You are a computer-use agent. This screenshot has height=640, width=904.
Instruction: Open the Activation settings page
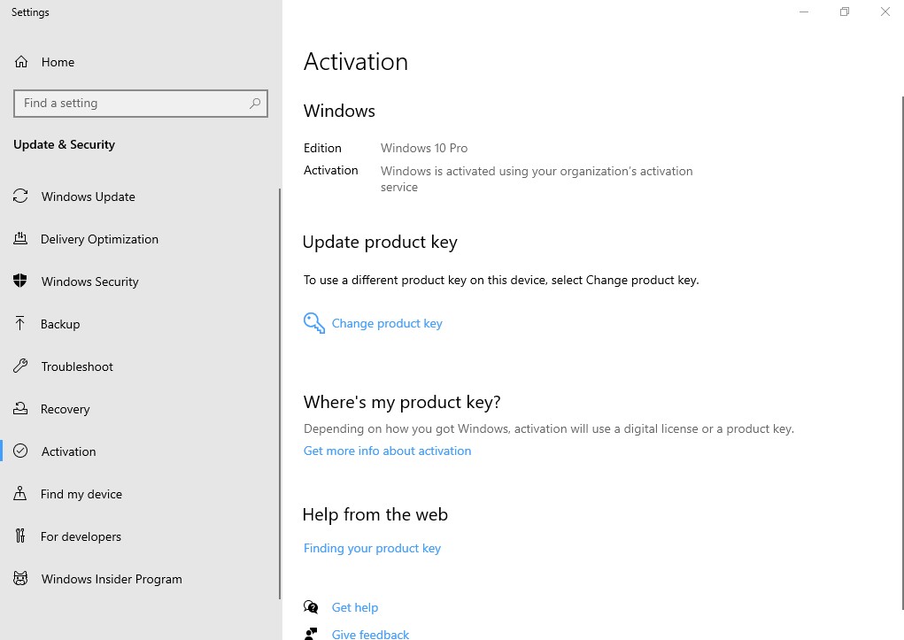[68, 451]
